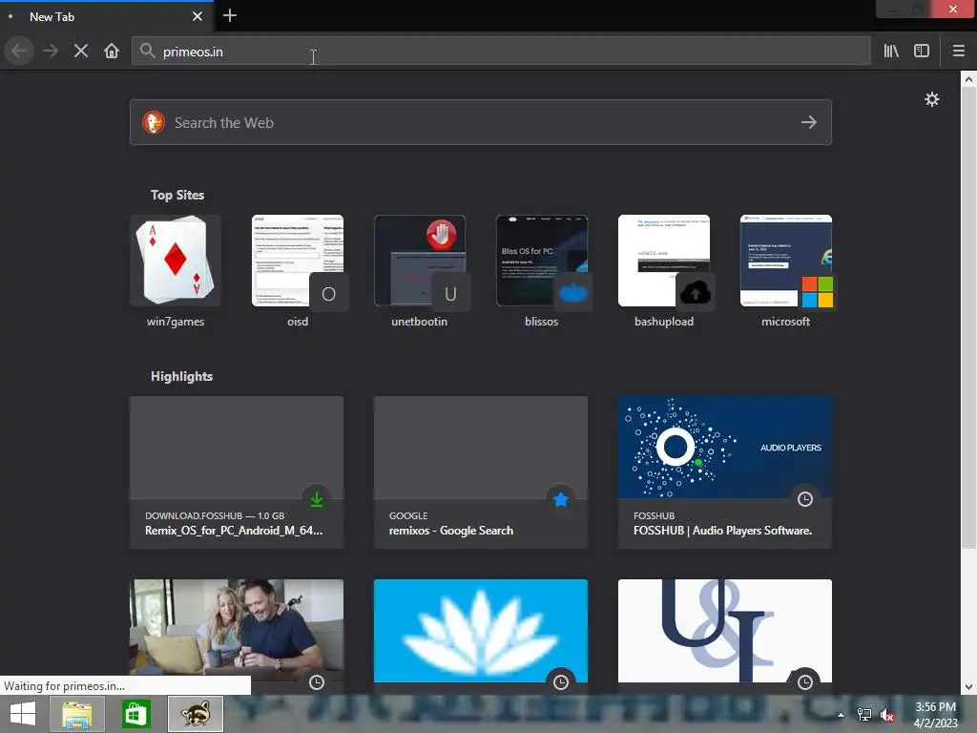Viewport: 977px width, 733px height.
Task: Click the primeos.in address bar
Action: 501,52
